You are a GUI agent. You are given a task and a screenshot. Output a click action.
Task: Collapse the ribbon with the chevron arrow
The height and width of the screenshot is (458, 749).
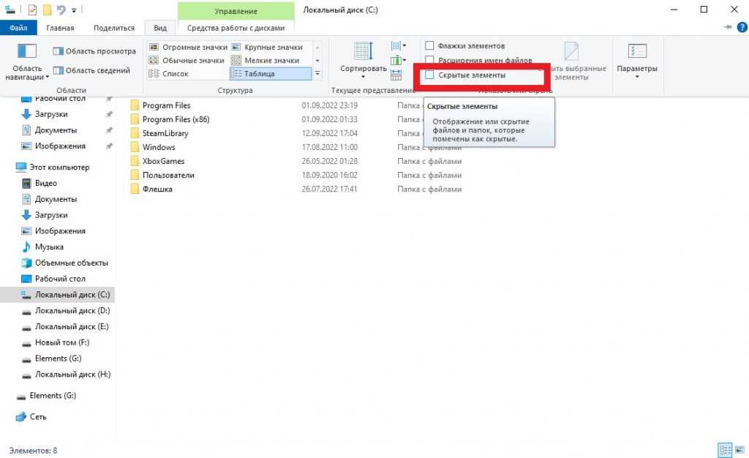[727, 28]
